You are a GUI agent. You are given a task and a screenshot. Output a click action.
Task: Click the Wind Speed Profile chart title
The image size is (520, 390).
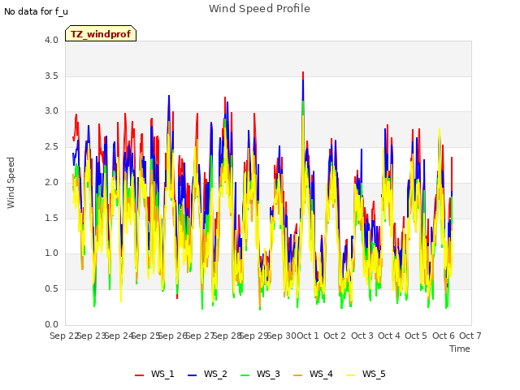pyautogui.click(x=259, y=9)
